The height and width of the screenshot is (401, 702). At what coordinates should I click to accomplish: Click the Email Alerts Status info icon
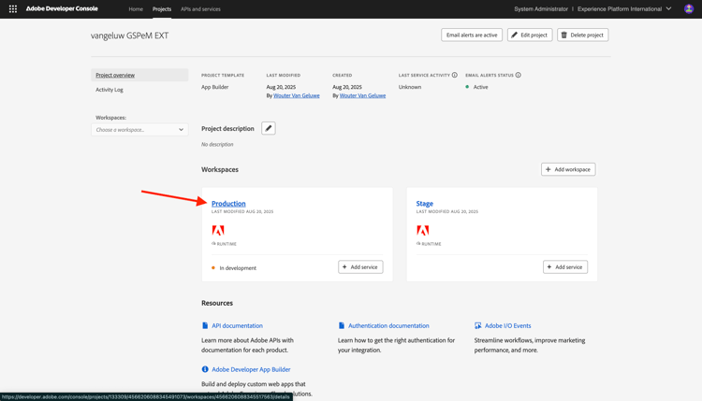click(518, 75)
